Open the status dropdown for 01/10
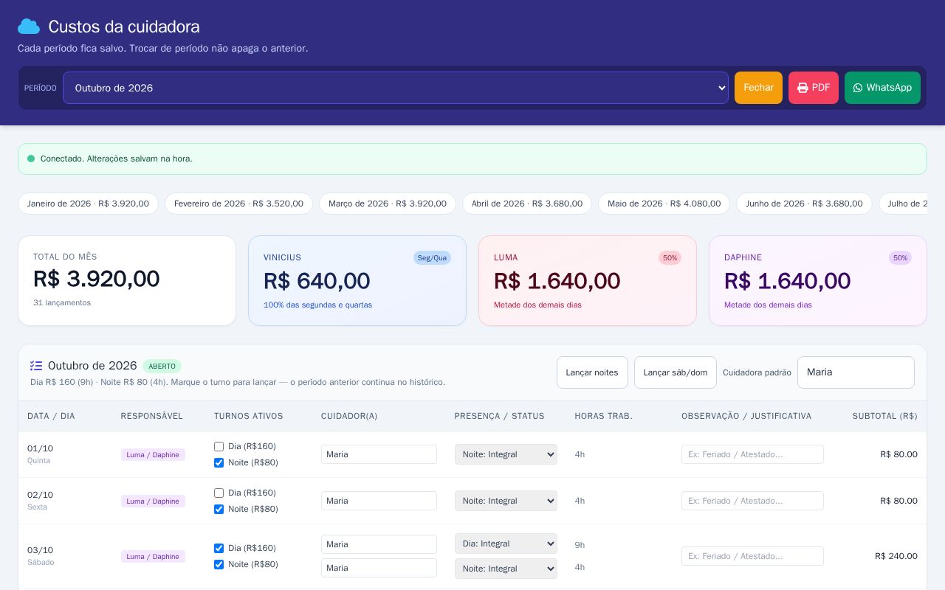The width and height of the screenshot is (945, 590). pyautogui.click(x=506, y=454)
